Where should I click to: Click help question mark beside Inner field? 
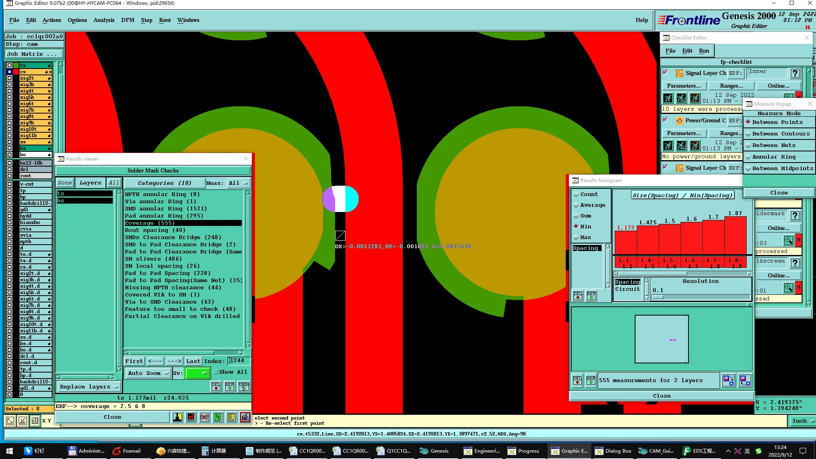(x=795, y=73)
